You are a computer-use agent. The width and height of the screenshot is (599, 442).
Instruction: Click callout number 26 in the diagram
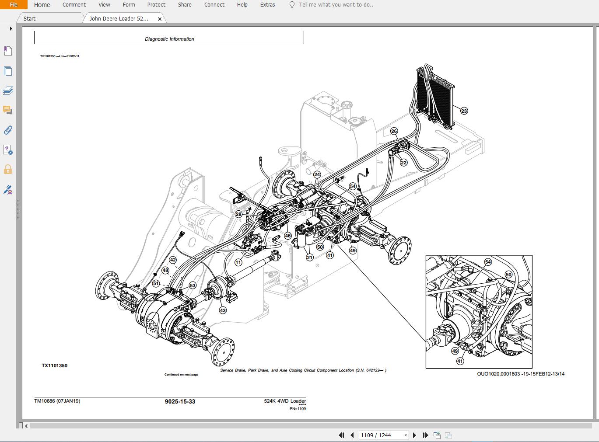click(394, 131)
